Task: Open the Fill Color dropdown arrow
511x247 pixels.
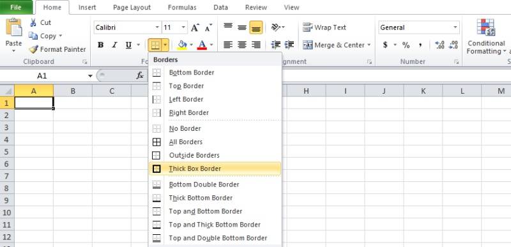Action: (191, 45)
